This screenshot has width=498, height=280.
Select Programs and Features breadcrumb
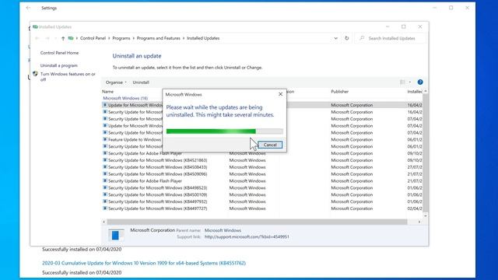point(158,38)
